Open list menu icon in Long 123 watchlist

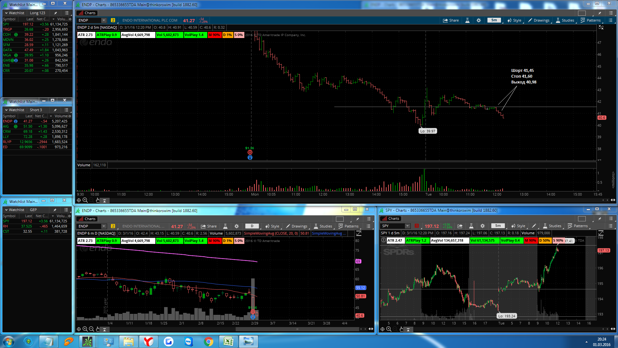(x=67, y=13)
